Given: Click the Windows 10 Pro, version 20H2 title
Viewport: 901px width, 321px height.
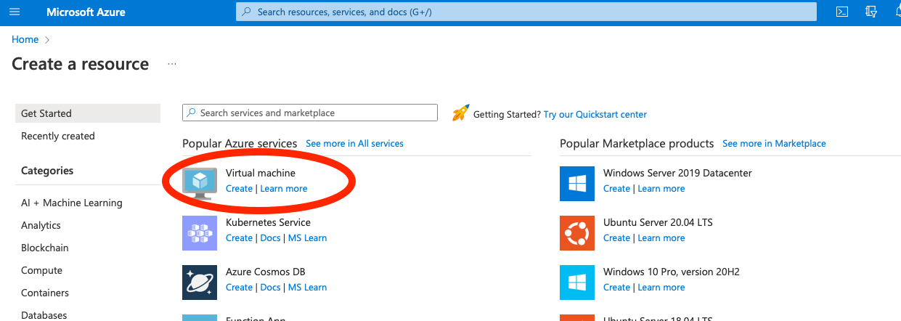Looking at the screenshot, I should pos(673,272).
